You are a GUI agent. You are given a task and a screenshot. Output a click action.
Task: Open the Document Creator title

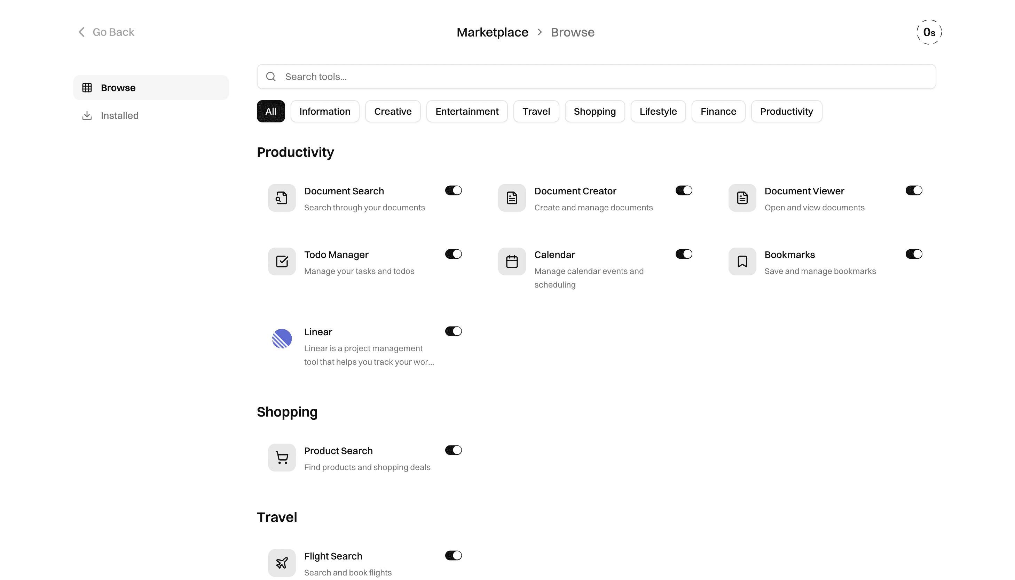(x=575, y=191)
